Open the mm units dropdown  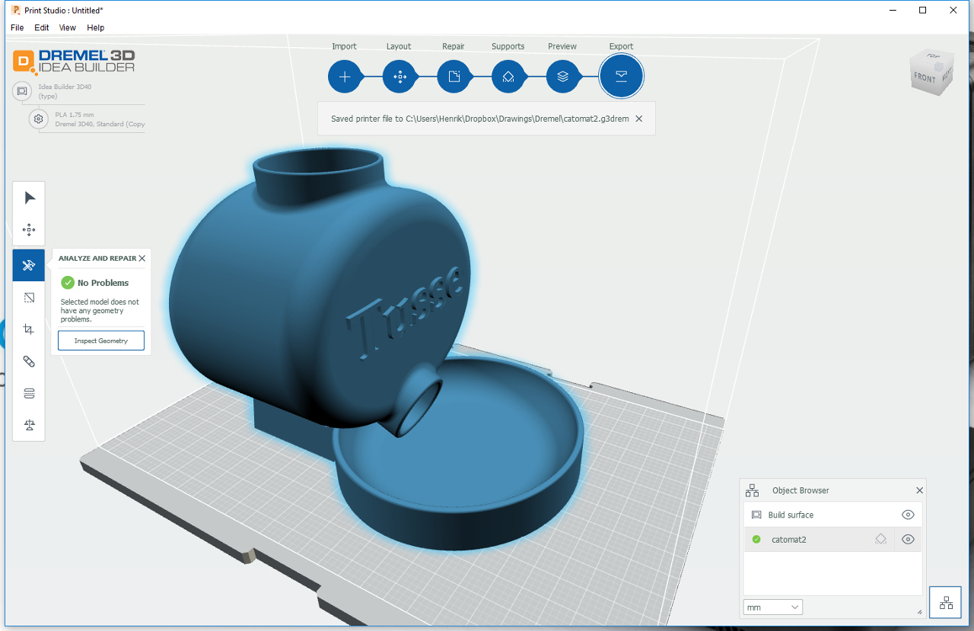[x=773, y=607]
